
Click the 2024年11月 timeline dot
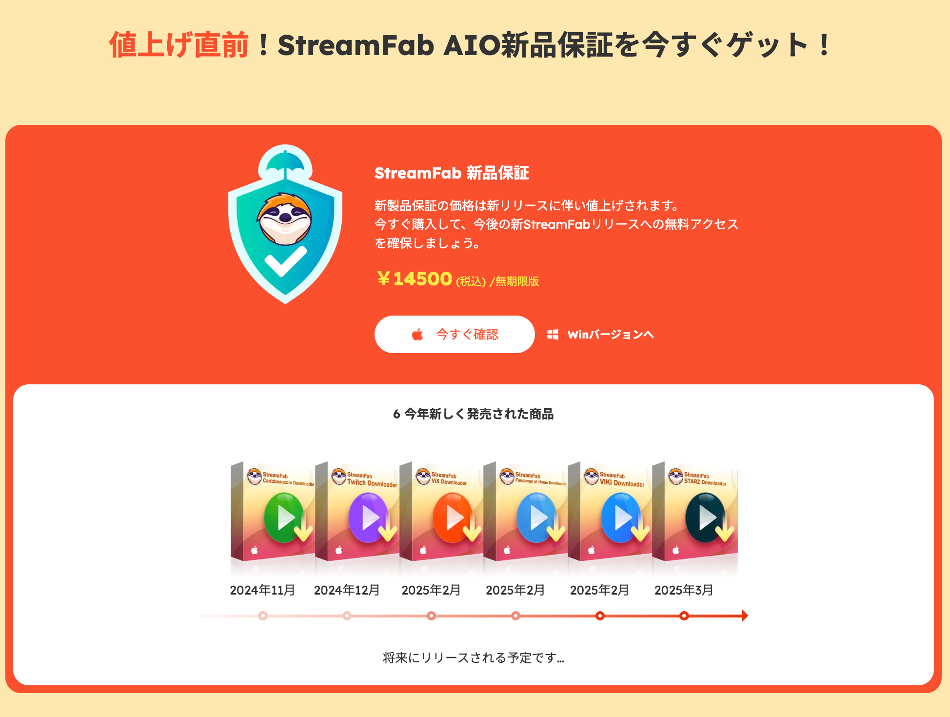coord(263,616)
